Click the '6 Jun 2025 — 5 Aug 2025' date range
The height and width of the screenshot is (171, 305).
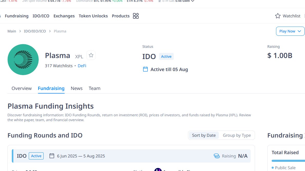(81, 156)
